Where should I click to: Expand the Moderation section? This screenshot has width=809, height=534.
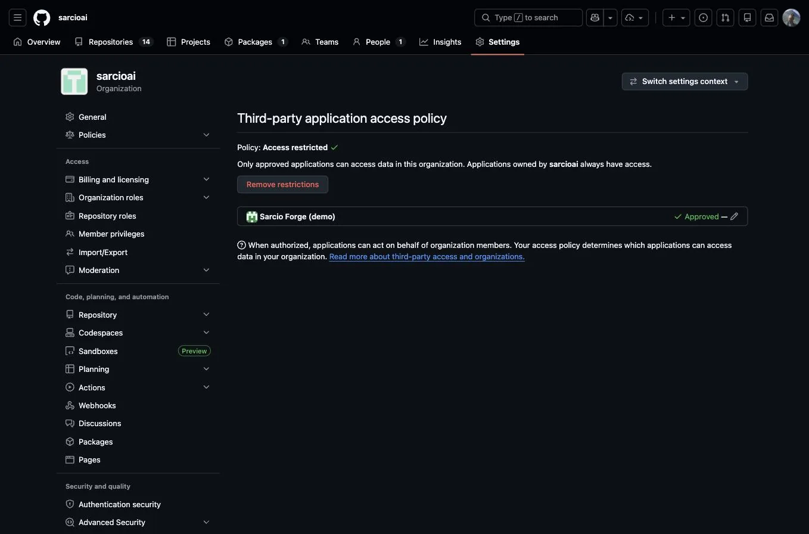(138, 270)
